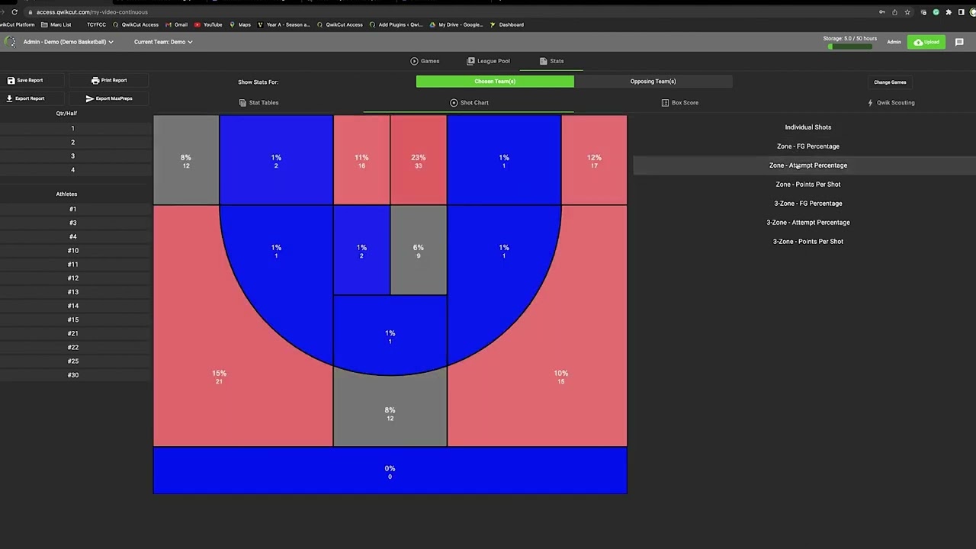Image resolution: width=976 pixels, height=549 pixels.
Task: Click the Change Games button
Action: (x=890, y=82)
